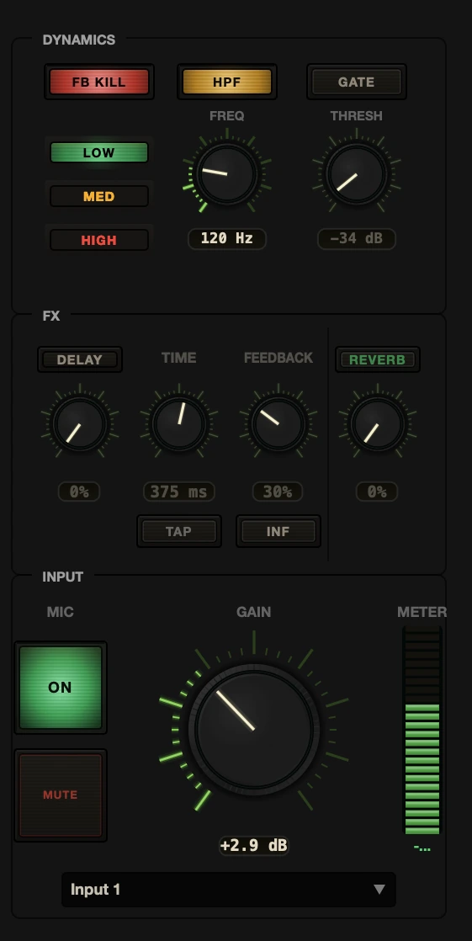The image size is (472, 941).
Task: Click the delay TIME knob
Action: [x=178, y=423]
